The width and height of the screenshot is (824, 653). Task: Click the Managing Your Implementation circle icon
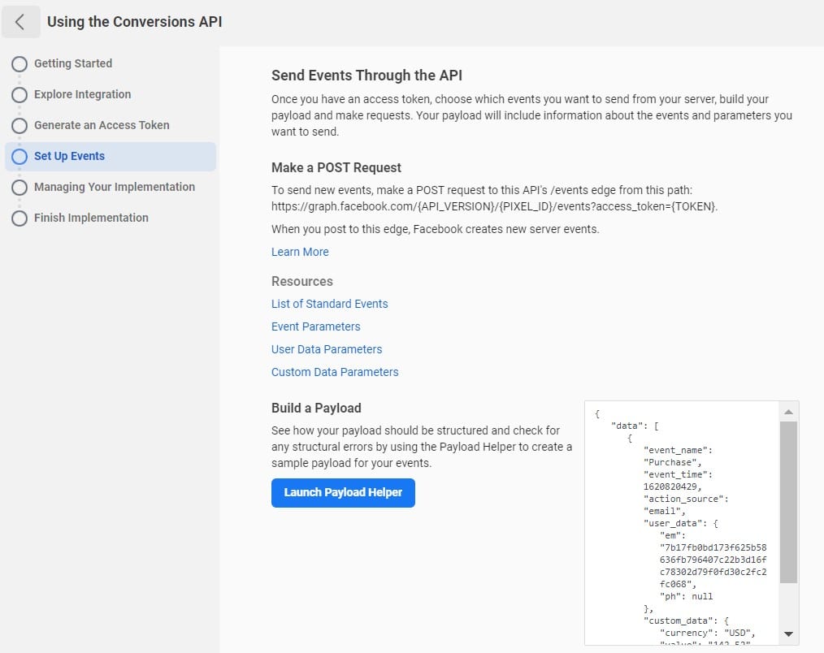pos(20,188)
